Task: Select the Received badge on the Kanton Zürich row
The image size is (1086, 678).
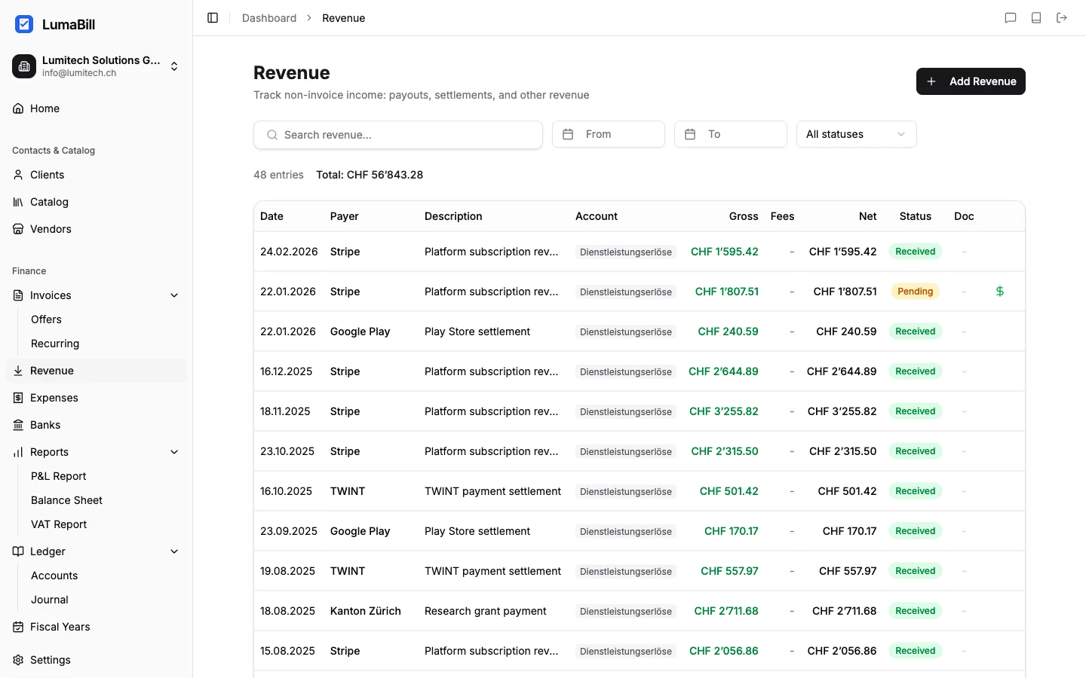Action: point(915,611)
